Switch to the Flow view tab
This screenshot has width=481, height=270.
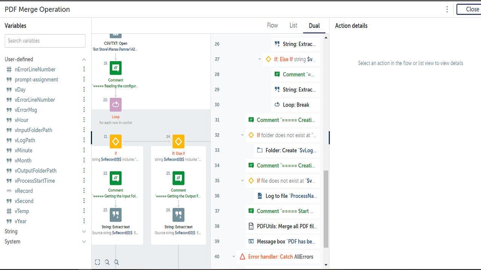[x=272, y=25]
